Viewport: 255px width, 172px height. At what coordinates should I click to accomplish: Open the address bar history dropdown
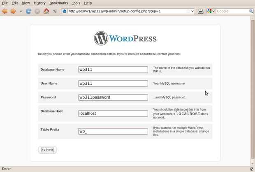192,11
